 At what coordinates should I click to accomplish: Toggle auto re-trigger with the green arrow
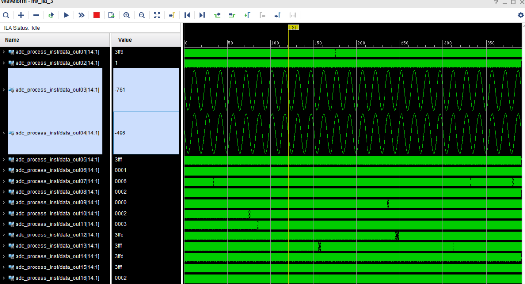click(51, 15)
